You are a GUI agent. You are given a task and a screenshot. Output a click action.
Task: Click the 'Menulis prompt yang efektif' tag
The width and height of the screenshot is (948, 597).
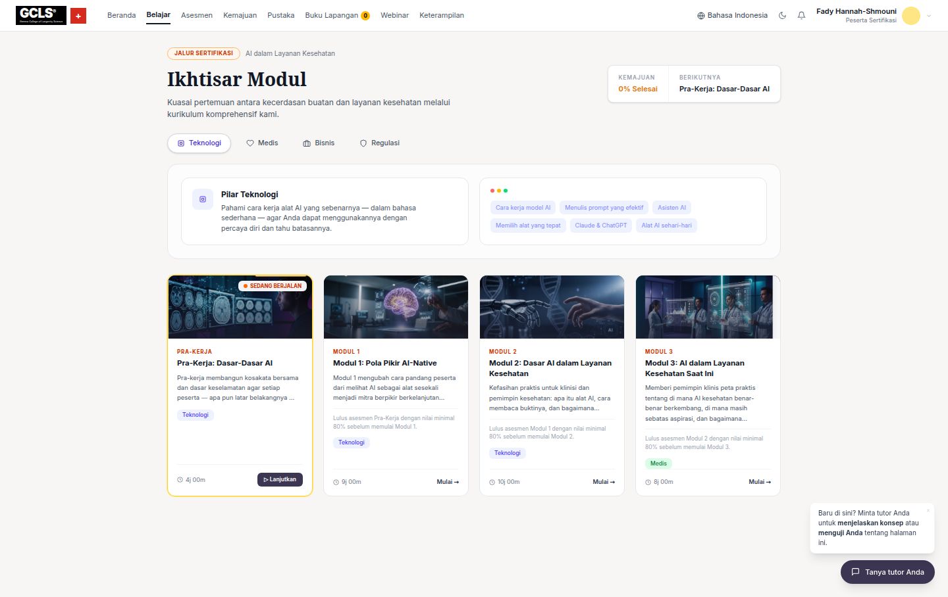click(x=604, y=208)
